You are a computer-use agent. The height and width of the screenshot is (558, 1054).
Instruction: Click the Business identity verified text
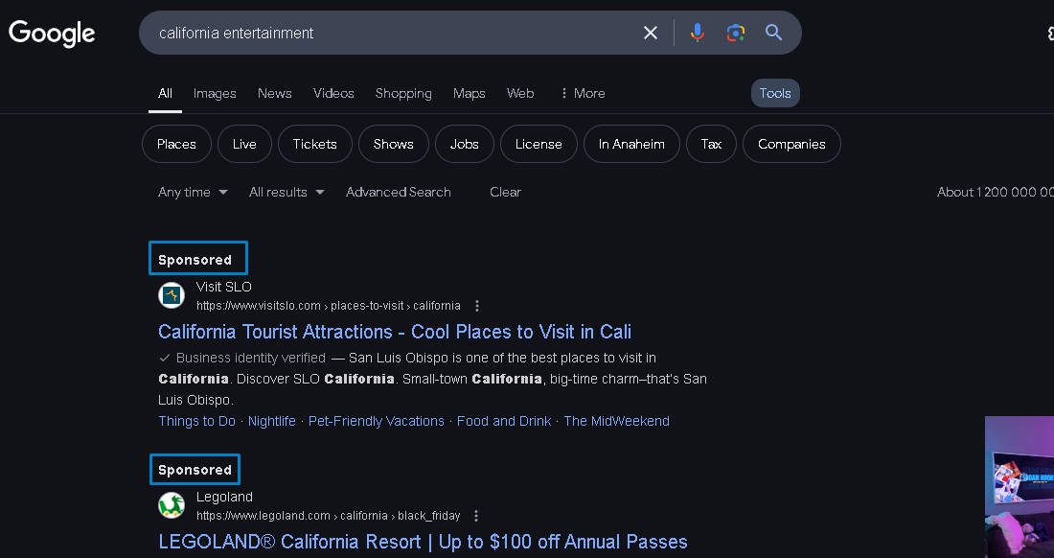[251, 359]
